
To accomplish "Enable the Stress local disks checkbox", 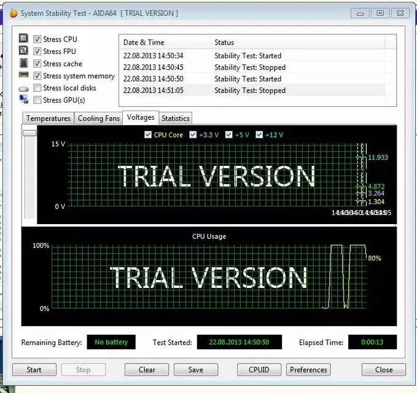I will [x=37, y=88].
